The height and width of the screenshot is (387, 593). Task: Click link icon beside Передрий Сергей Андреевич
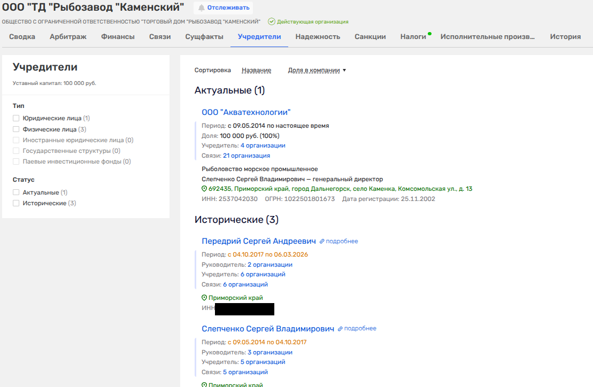[x=322, y=242]
